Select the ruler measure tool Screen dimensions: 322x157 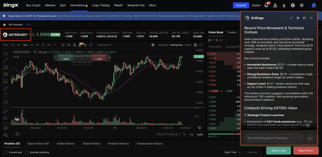click(x=6, y=111)
